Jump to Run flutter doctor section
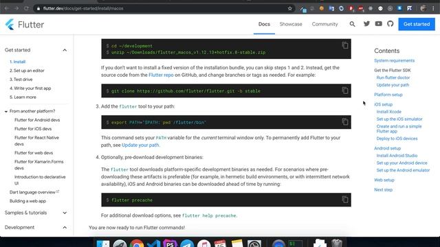The image size is (440, 247). click(393, 78)
